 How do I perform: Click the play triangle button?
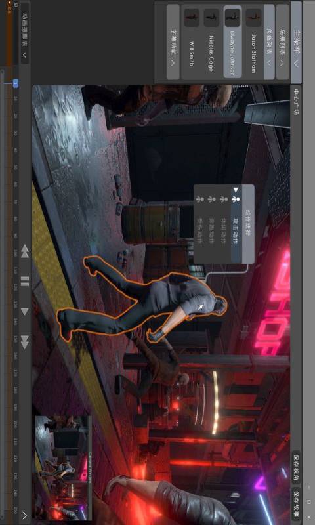(25, 312)
